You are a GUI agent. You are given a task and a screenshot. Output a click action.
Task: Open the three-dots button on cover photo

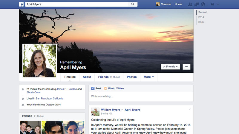[186, 67]
